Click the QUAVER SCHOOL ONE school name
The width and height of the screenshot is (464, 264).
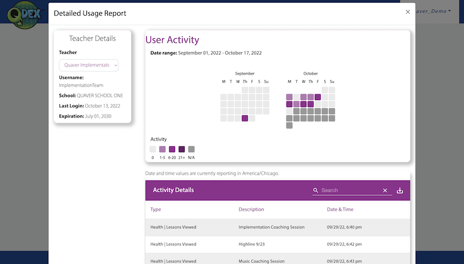click(x=100, y=96)
